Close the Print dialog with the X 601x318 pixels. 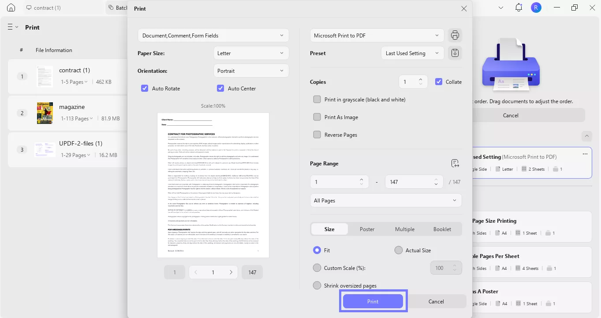coord(463,8)
